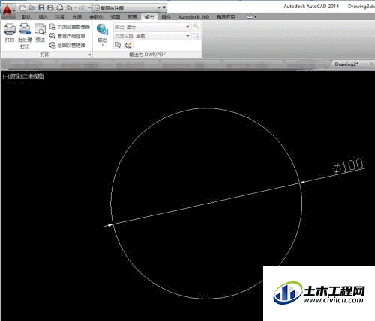
Task: Open the AutoCAD application menu button
Action: [8, 11]
